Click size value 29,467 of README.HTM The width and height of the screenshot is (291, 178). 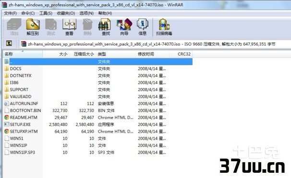coord(61,118)
